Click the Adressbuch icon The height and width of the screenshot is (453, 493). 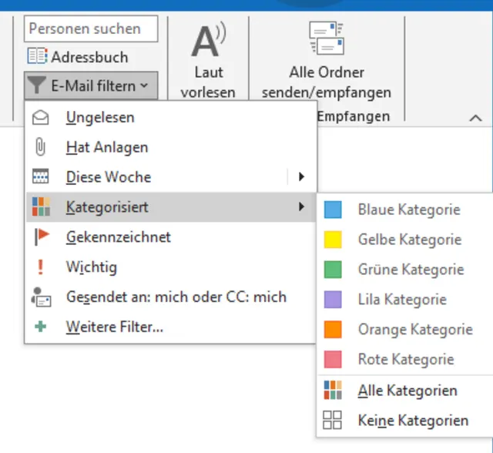pos(37,57)
